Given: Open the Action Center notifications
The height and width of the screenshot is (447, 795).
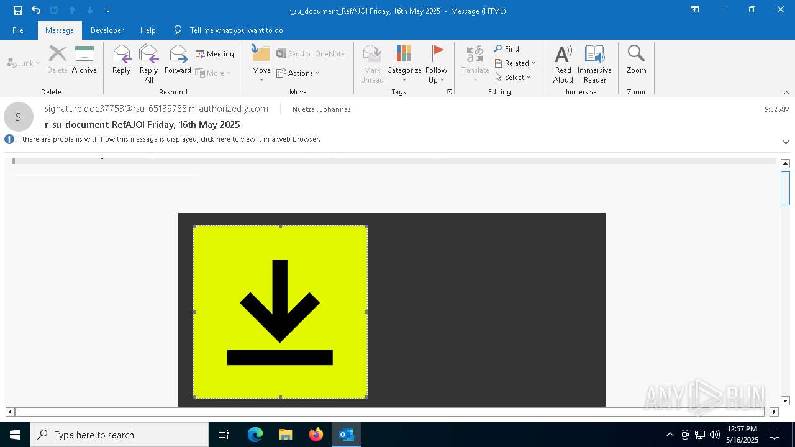Looking at the screenshot, I should coord(775,435).
